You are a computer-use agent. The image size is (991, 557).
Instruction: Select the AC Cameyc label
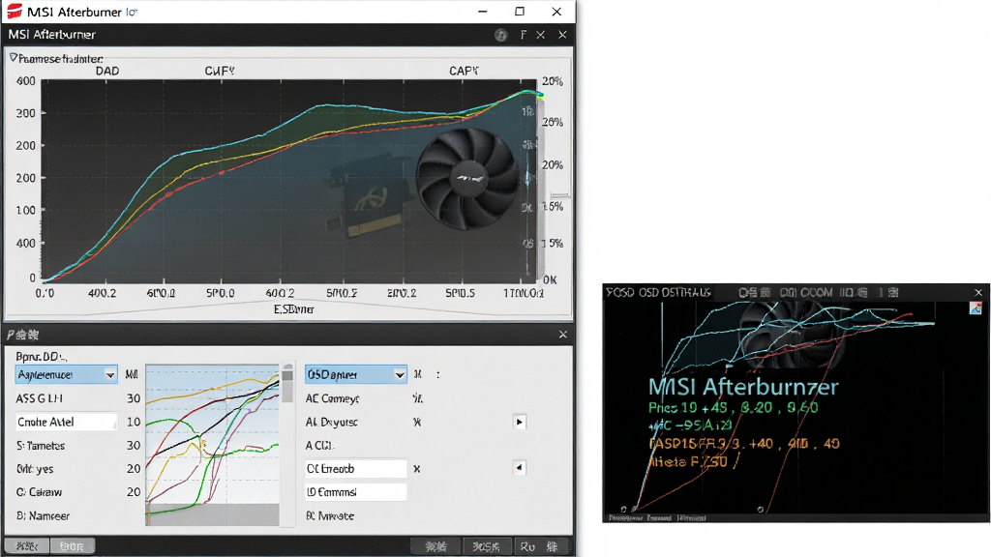(x=332, y=398)
